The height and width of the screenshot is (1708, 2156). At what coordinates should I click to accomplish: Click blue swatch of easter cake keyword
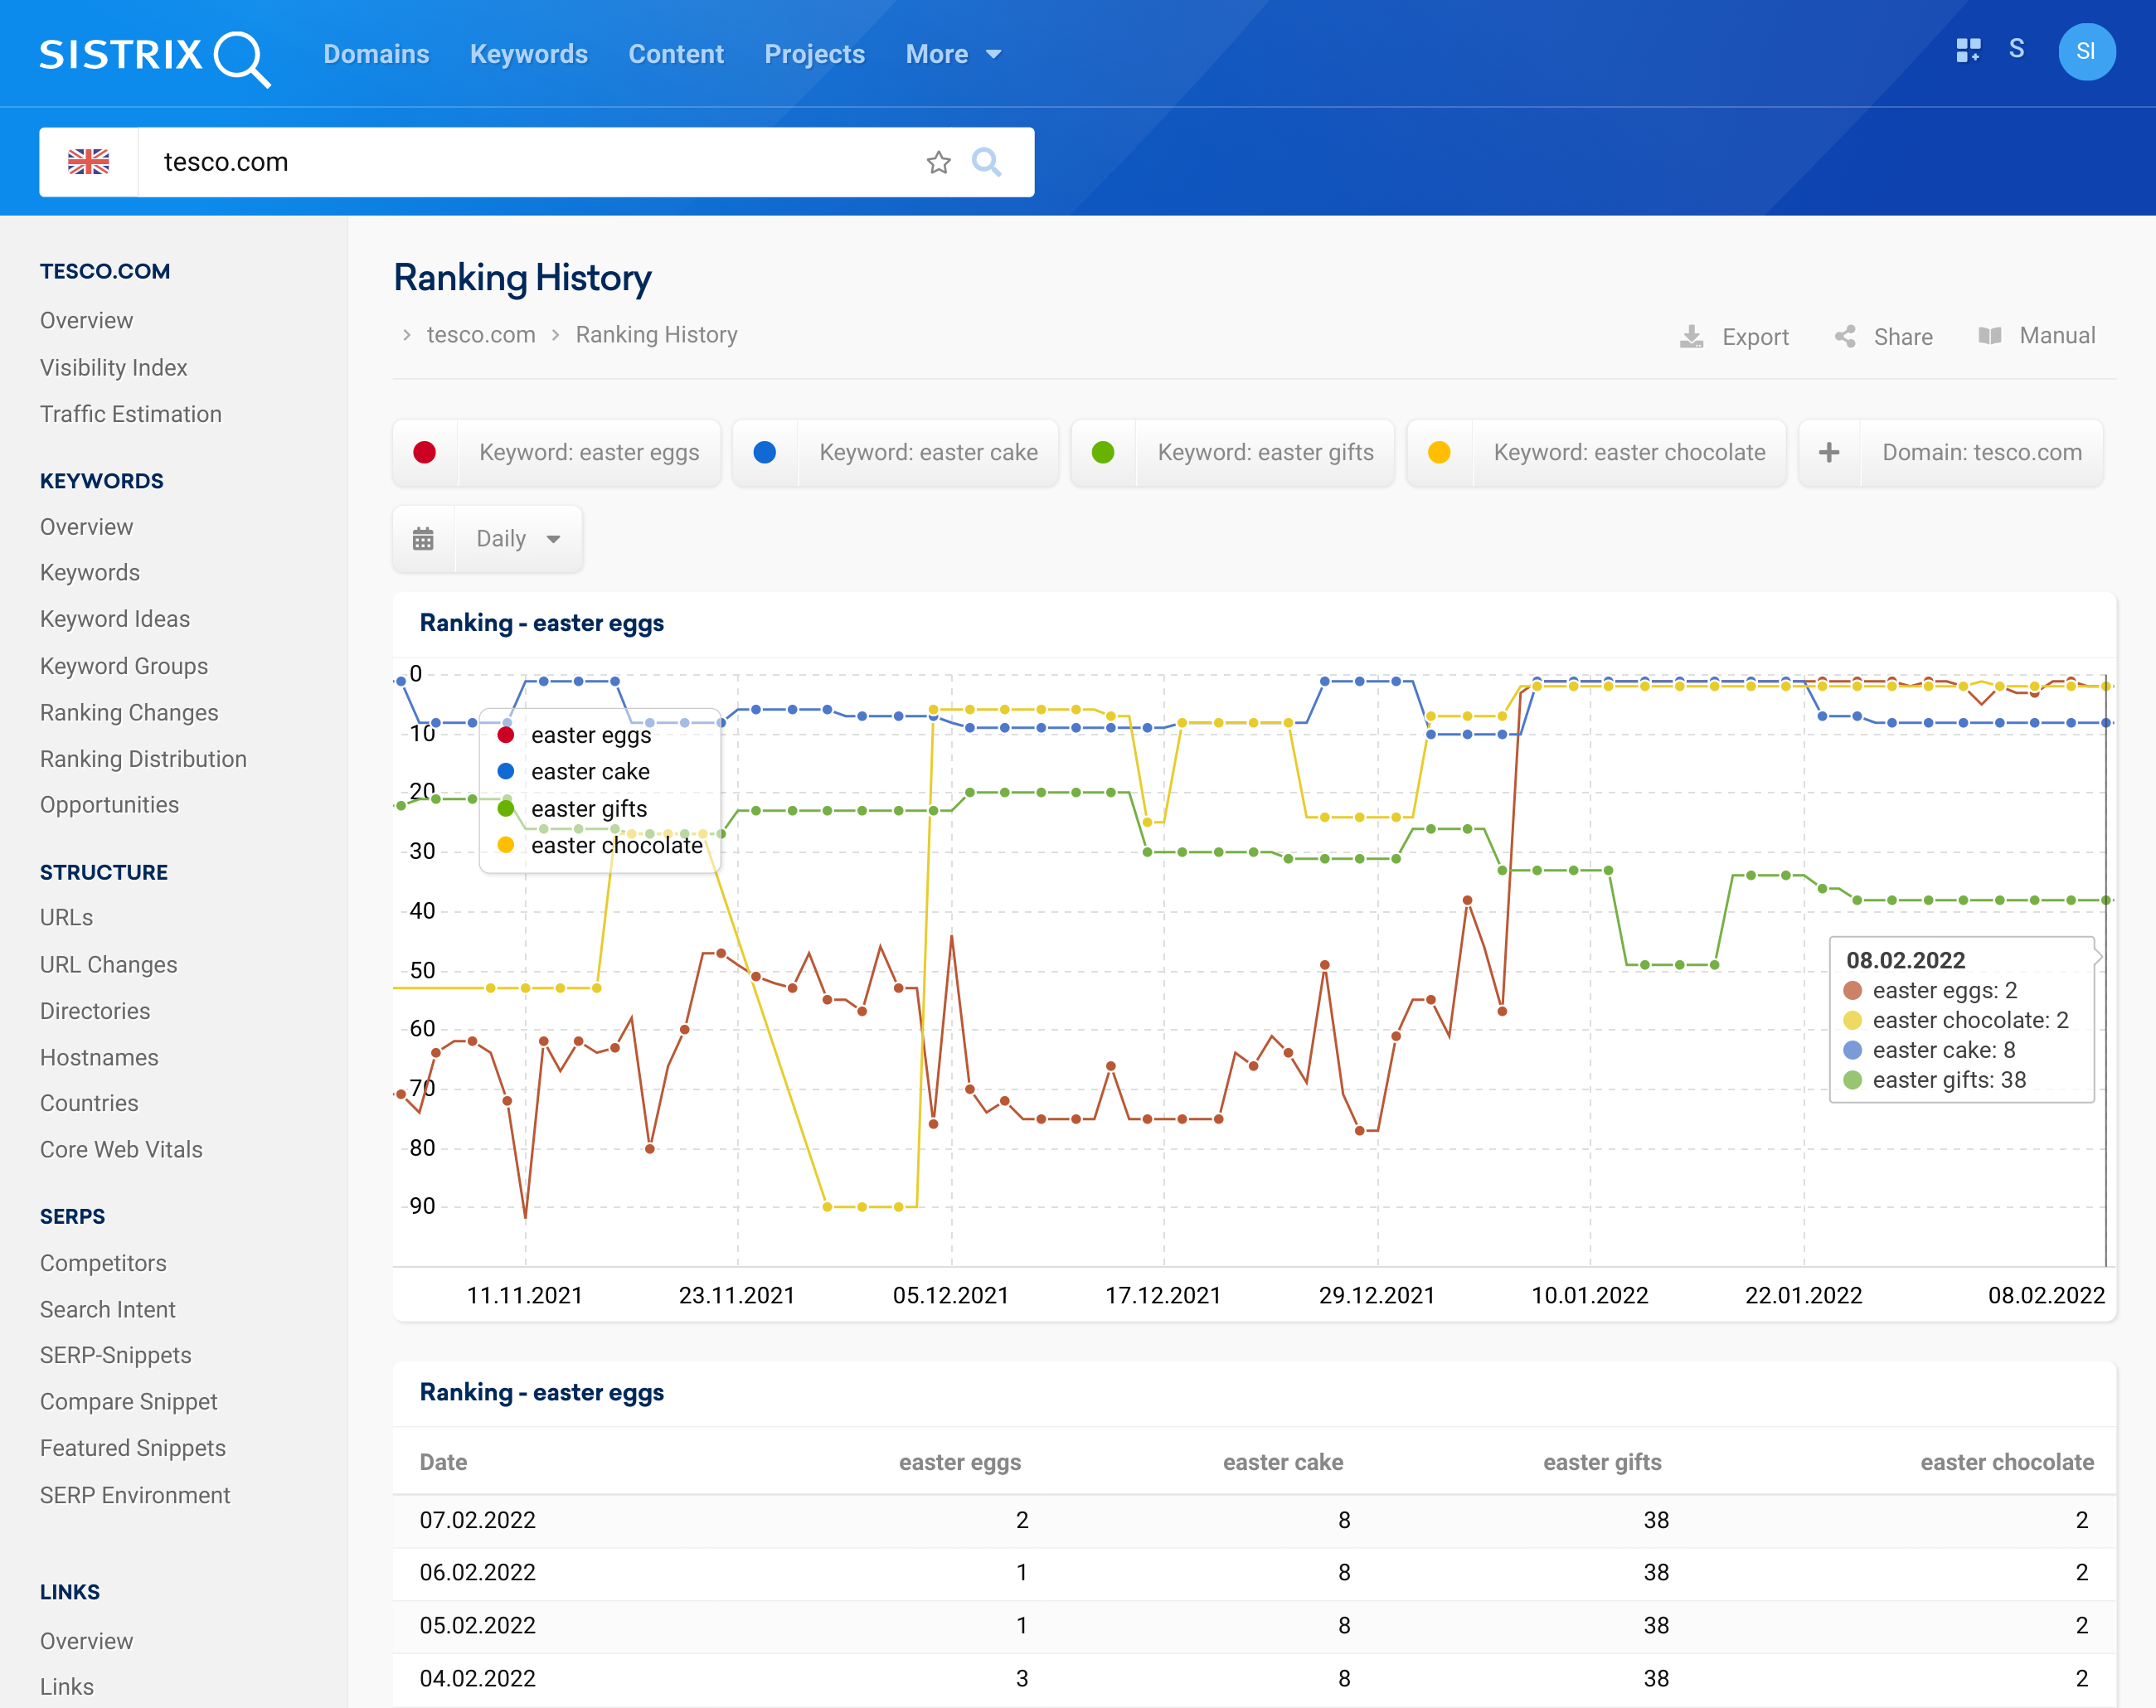765,452
